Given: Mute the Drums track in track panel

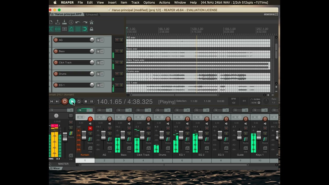Looking at the screenshot, I should (x=117, y=74).
